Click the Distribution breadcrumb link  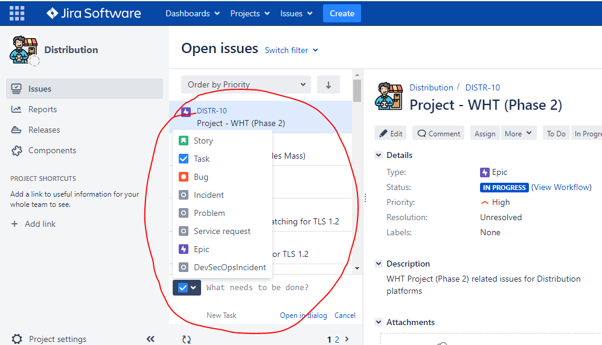tap(431, 87)
